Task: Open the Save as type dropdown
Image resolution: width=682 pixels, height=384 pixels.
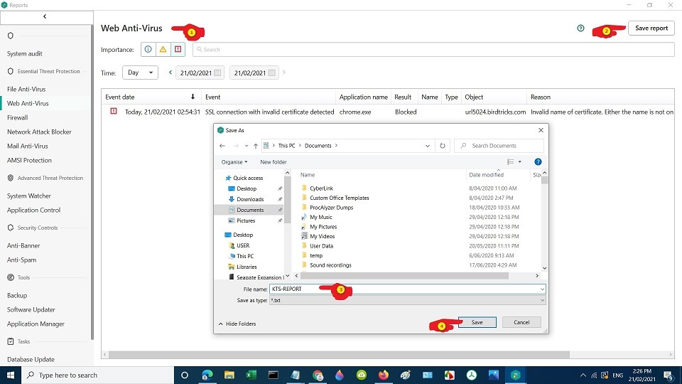Action: coord(408,300)
